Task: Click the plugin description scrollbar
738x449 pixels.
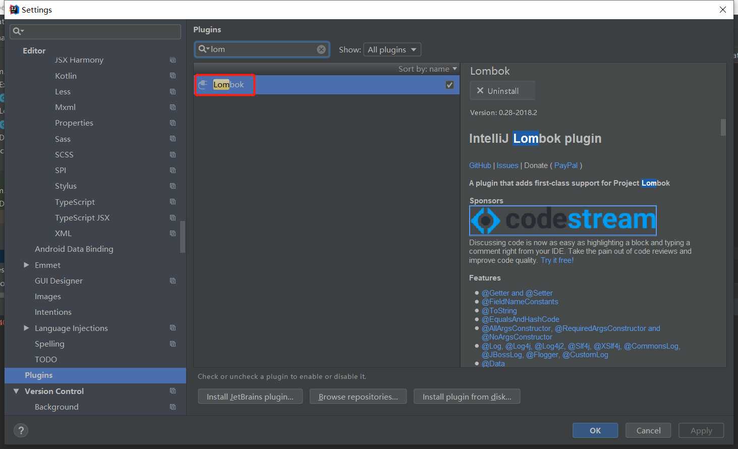Action: click(723, 128)
